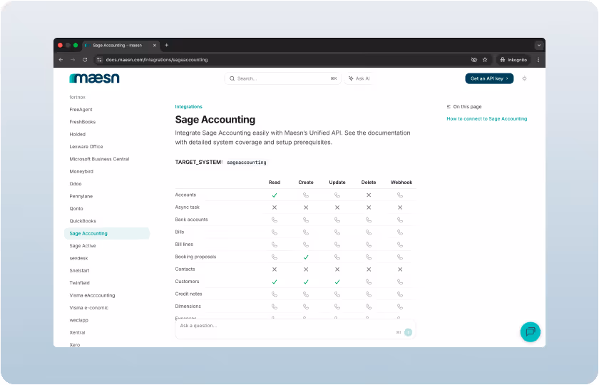The image size is (599, 385).
Task: Open the Pennylane sidebar item
Action: click(81, 196)
